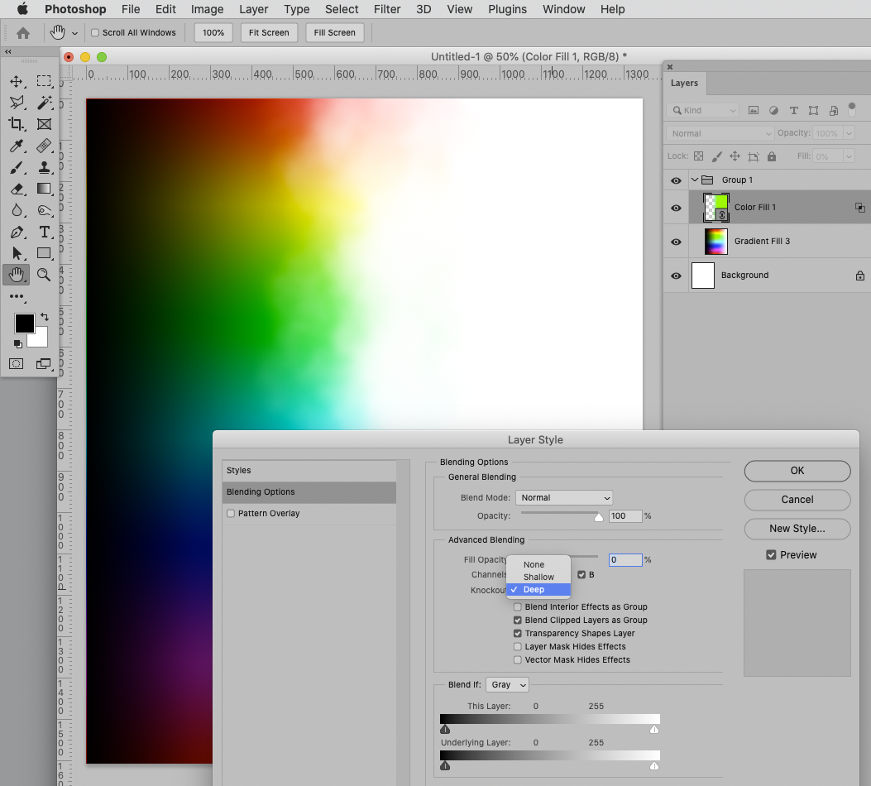The height and width of the screenshot is (786, 871).
Task: Select the Horizontal Type tool
Action: click(x=44, y=232)
